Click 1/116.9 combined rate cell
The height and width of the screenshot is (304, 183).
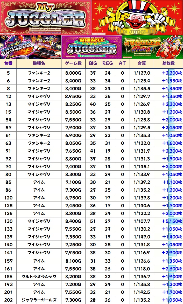(x=142, y=253)
